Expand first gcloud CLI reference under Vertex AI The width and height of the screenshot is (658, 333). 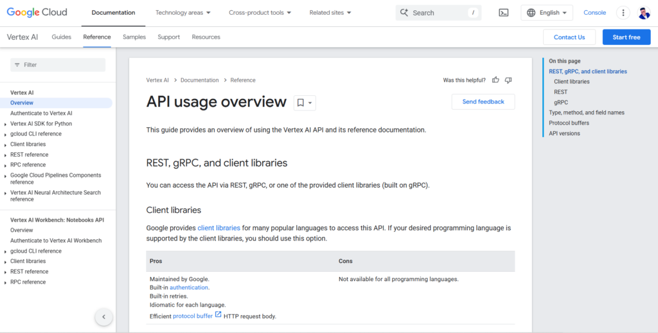[5, 134]
